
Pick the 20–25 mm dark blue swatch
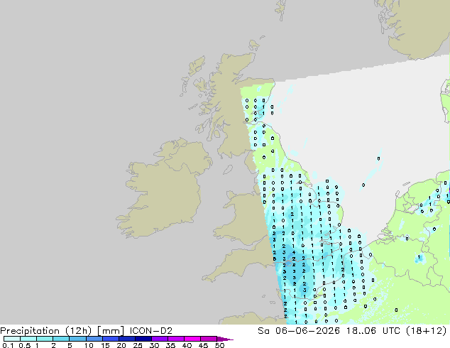(126, 339)
